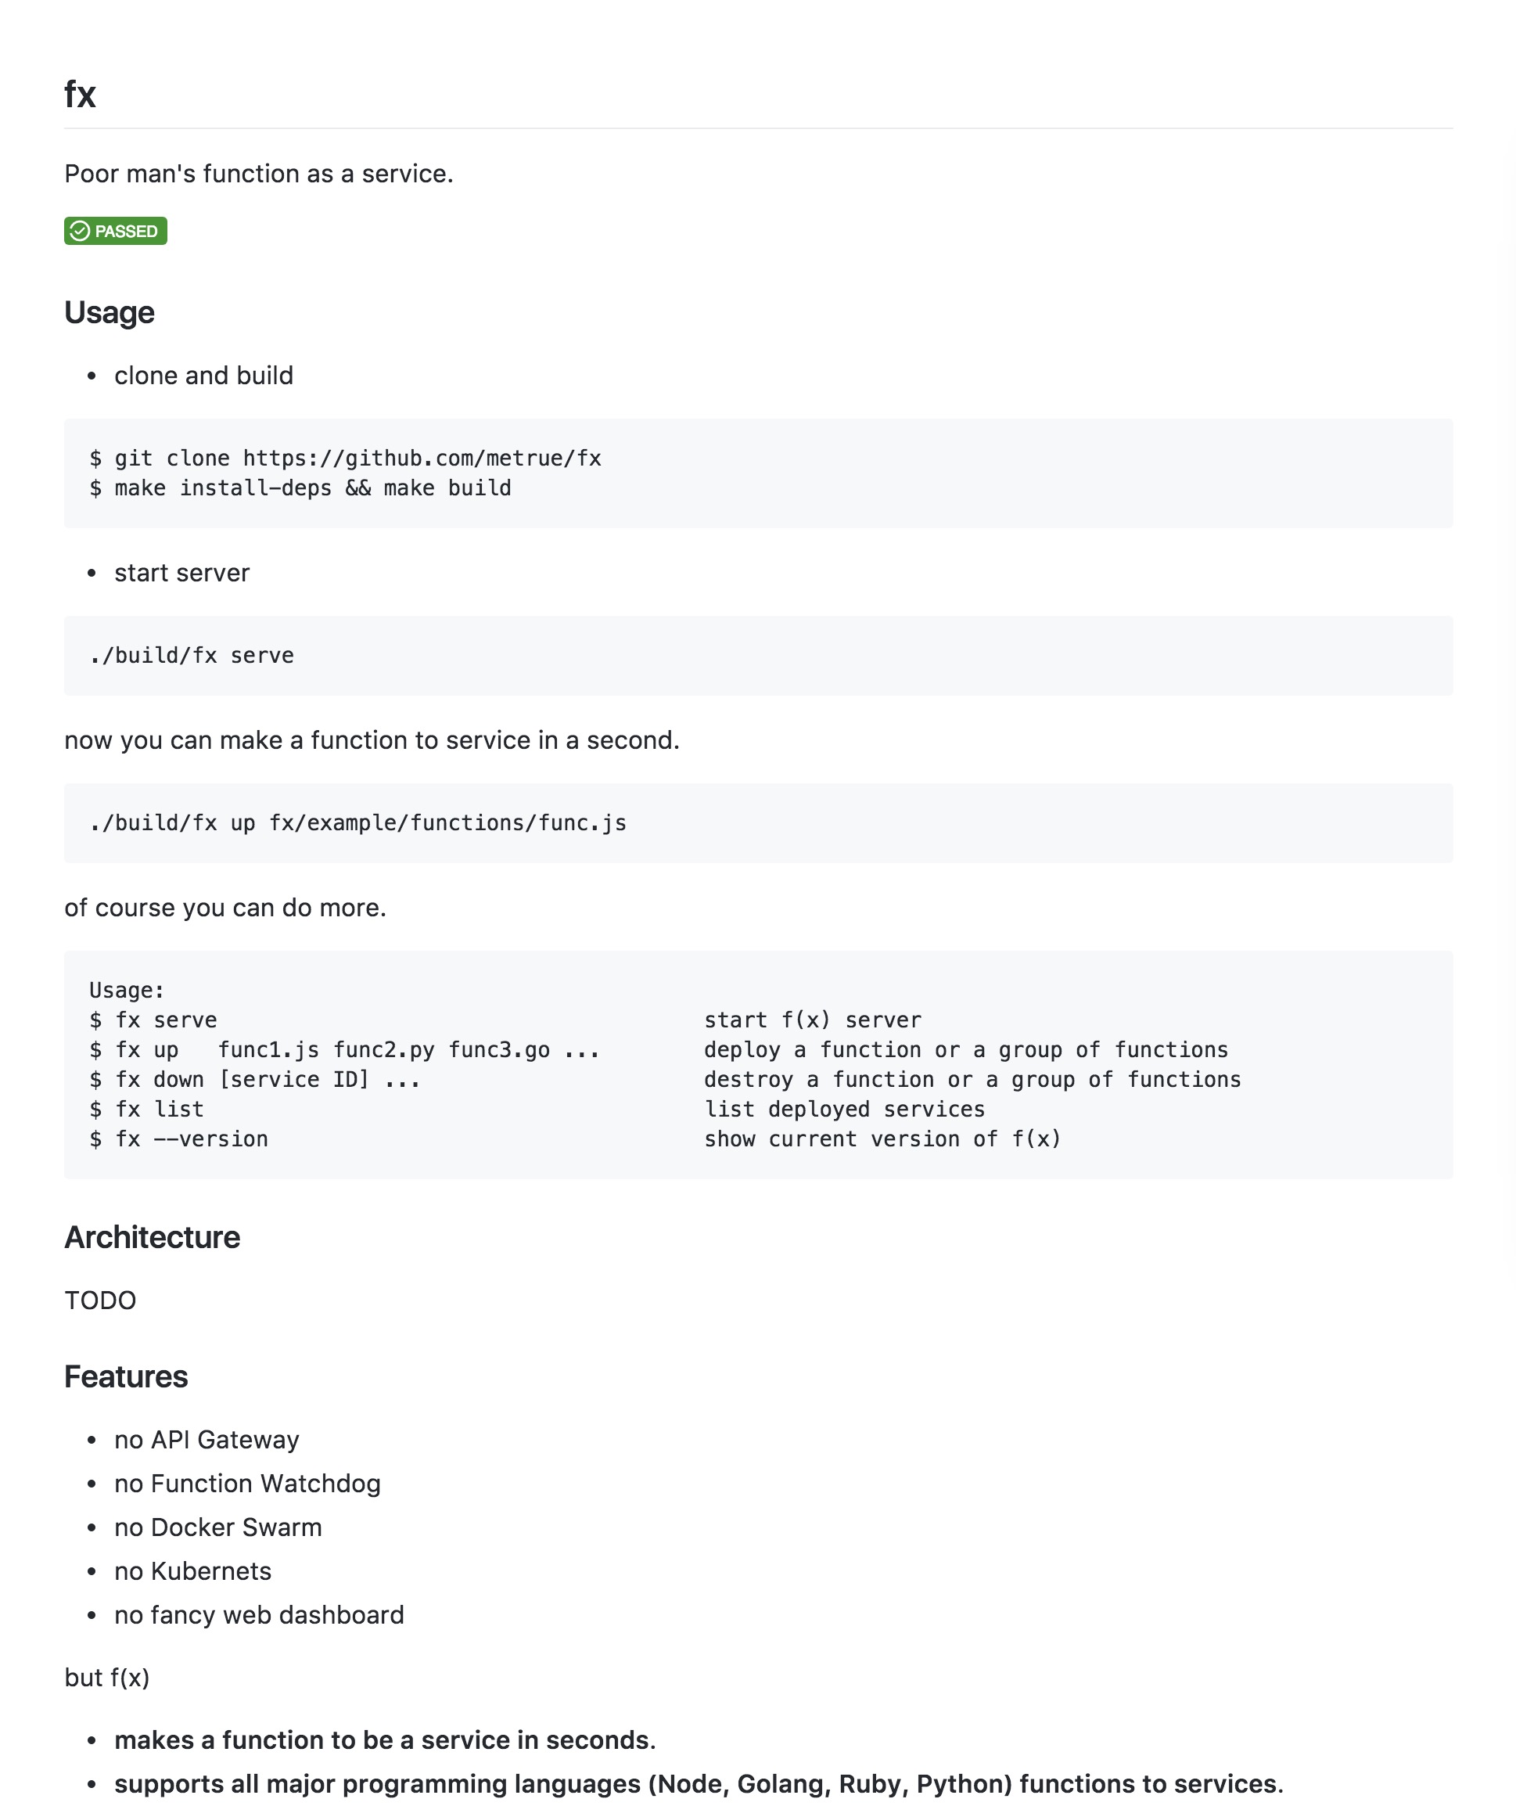Click the 'no Docker Swarm' feature item
This screenshot has width=1516, height=1806.
pos(218,1527)
